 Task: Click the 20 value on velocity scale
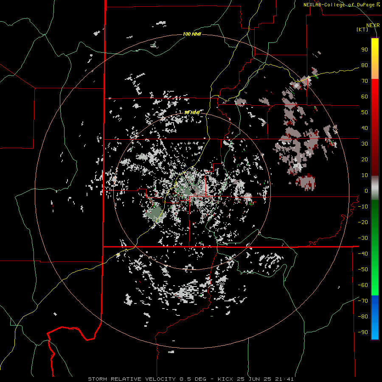365,160
